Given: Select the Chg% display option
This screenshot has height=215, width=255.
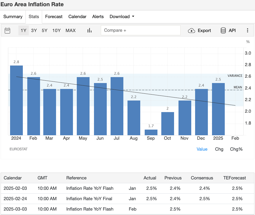Looking at the screenshot, I should [x=236, y=149].
